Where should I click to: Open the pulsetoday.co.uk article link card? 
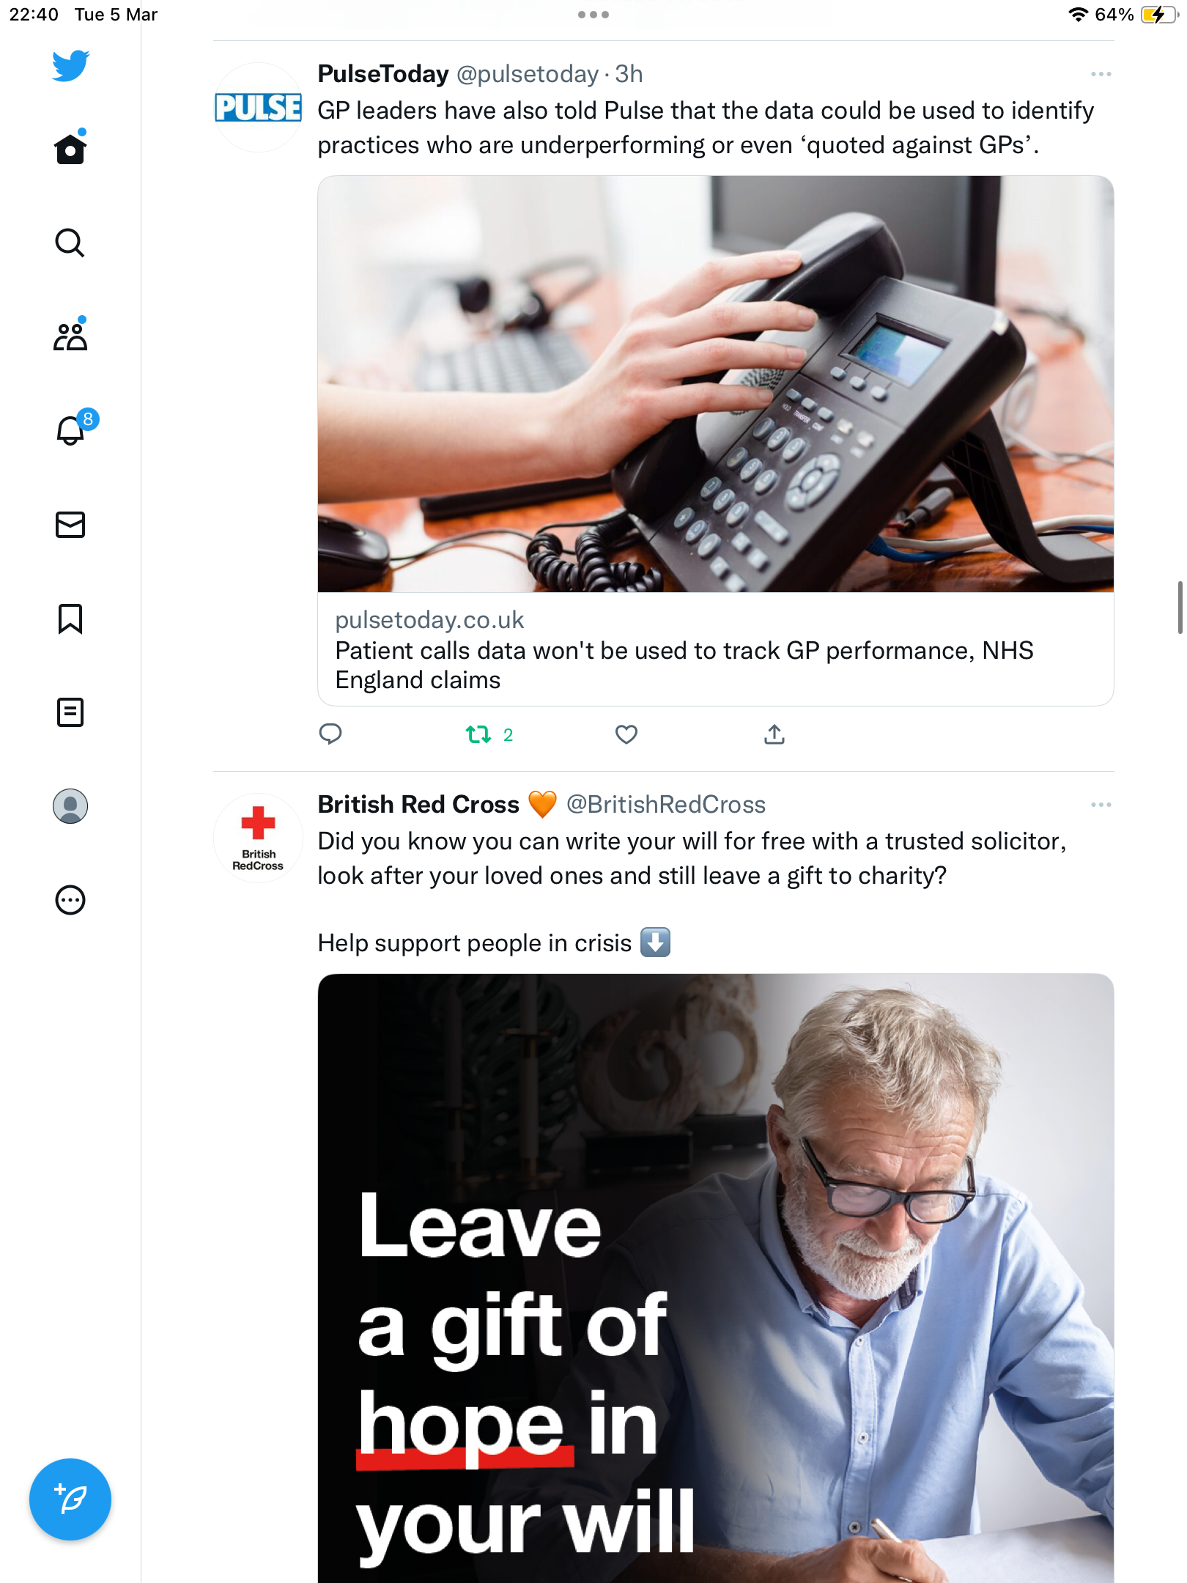pyautogui.click(x=716, y=649)
